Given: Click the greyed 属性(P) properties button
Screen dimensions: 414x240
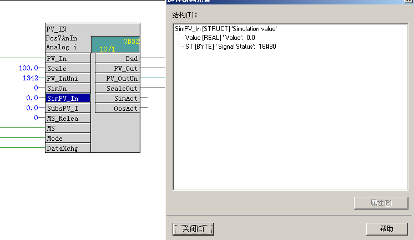Looking at the screenshot, I should [x=380, y=203].
